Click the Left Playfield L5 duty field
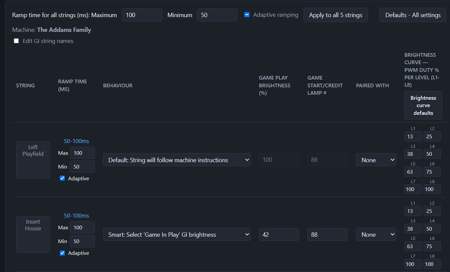Screen dimensions: 450x272 pyautogui.click(x=413, y=172)
